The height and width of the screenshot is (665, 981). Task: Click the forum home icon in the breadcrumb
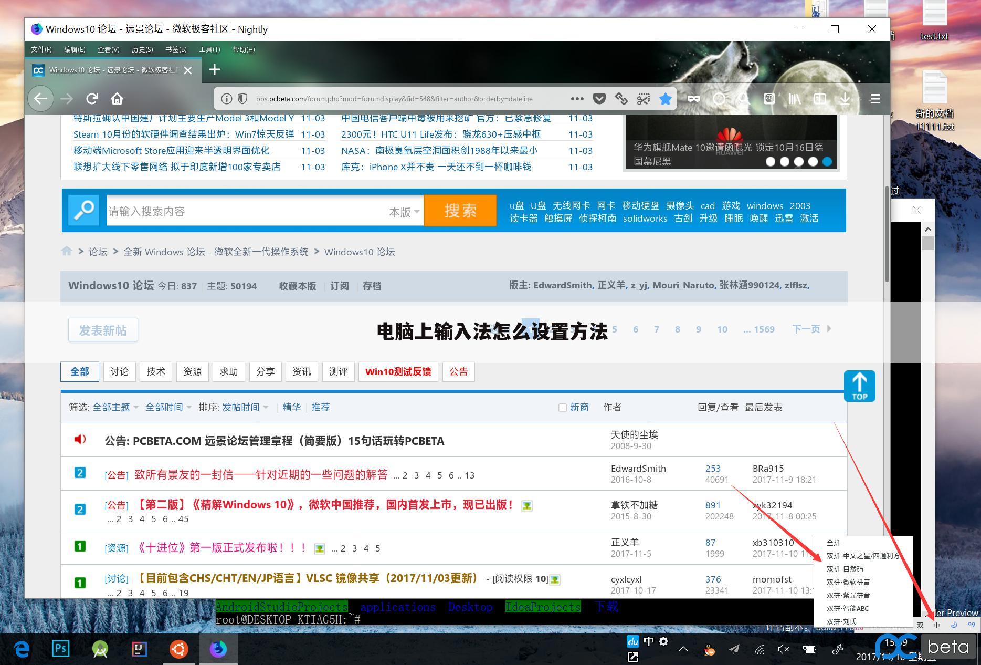[x=66, y=251]
